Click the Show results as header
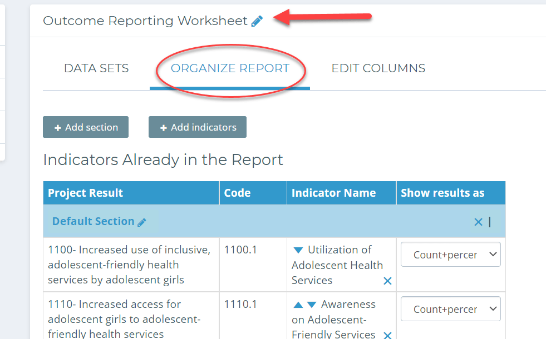Screen dimensions: 546x339 coord(451,193)
